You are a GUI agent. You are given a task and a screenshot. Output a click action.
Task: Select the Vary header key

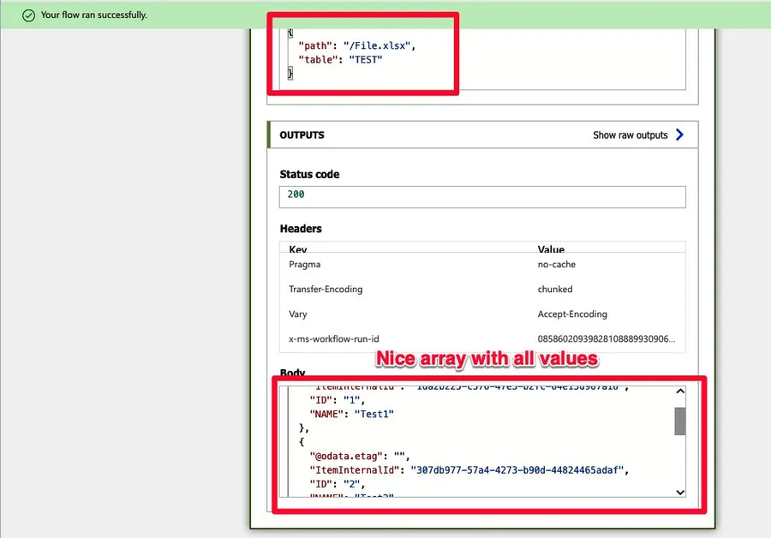[299, 314]
